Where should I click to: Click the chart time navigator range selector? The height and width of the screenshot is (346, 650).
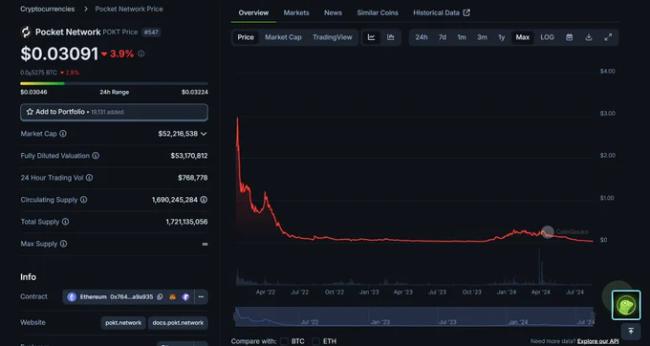(414, 316)
